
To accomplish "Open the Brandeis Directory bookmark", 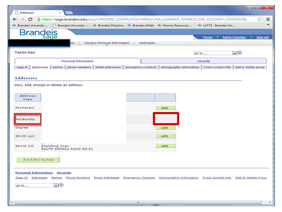I will click(x=109, y=25).
